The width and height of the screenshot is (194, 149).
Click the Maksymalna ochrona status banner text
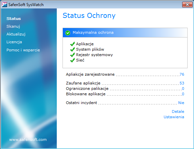point(93,32)
